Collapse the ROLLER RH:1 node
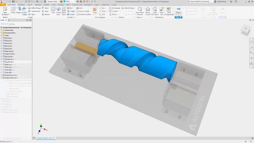254x143 pixels. [x=1, y=62]
